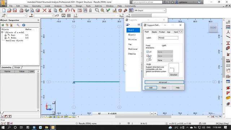Click the help icon in Object Inspector

(x=23, y=25)
